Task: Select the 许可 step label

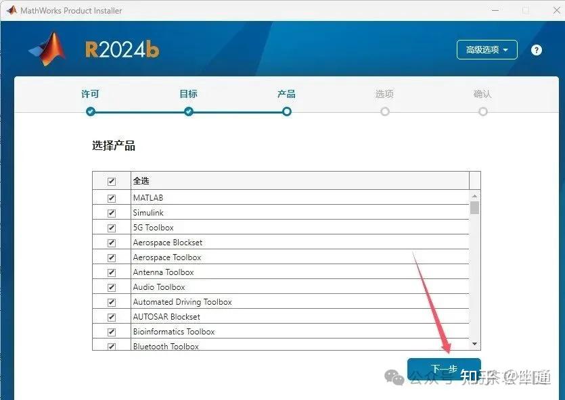Action: pyautogui.click(x=90, y=94)
